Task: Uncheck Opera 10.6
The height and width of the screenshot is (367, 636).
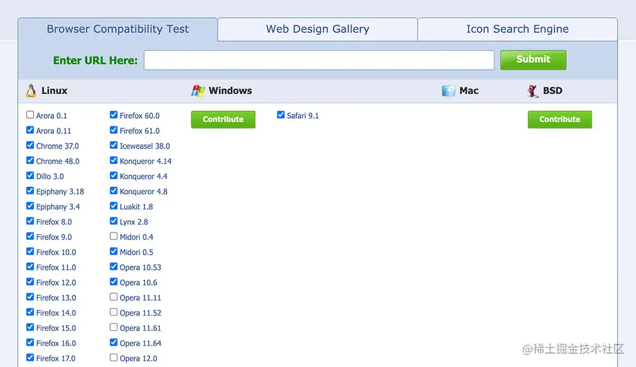Action: [114, 282]
